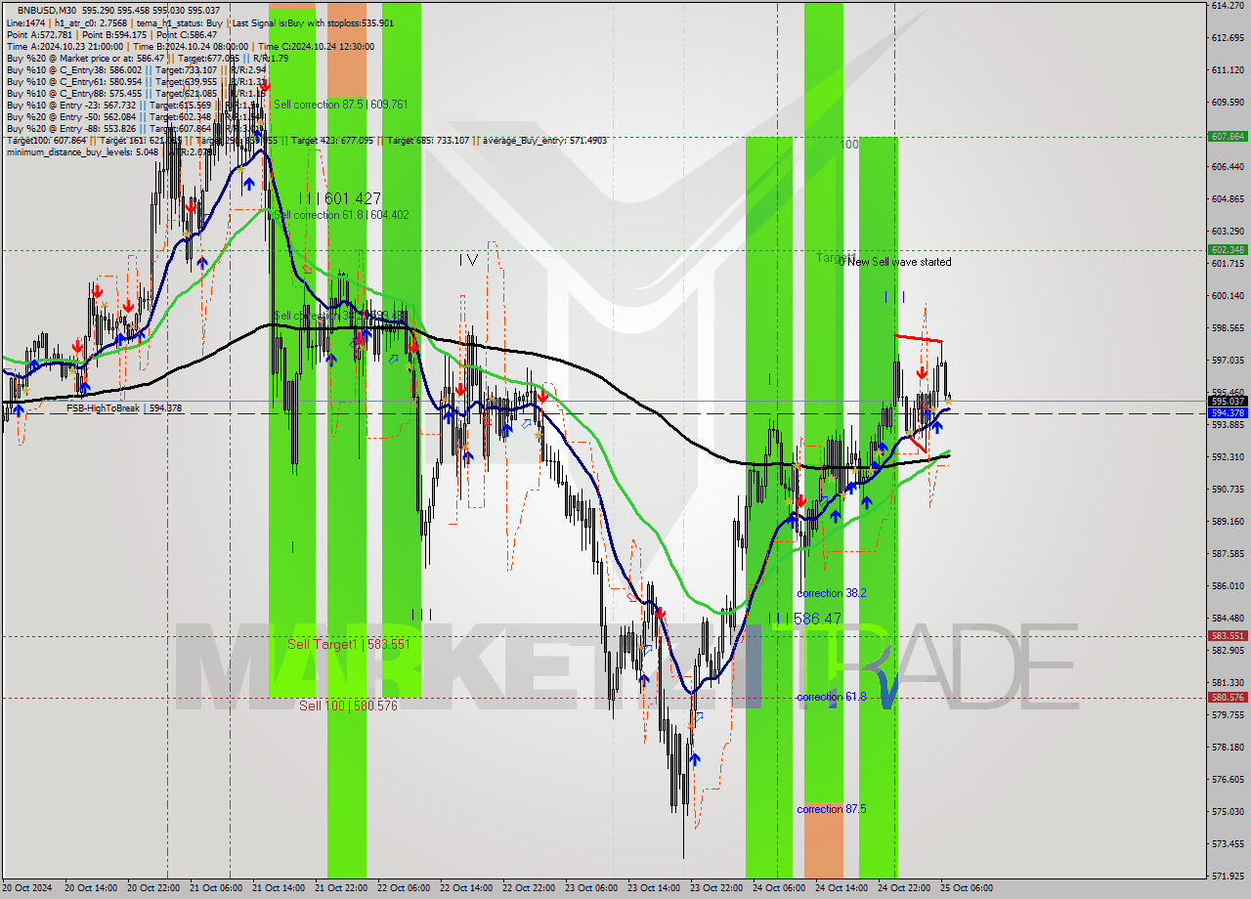This screenshot has width=1251, height=899.
Task: Click the '21 Oct 06:00' time axis label
Action: point(215,888)
